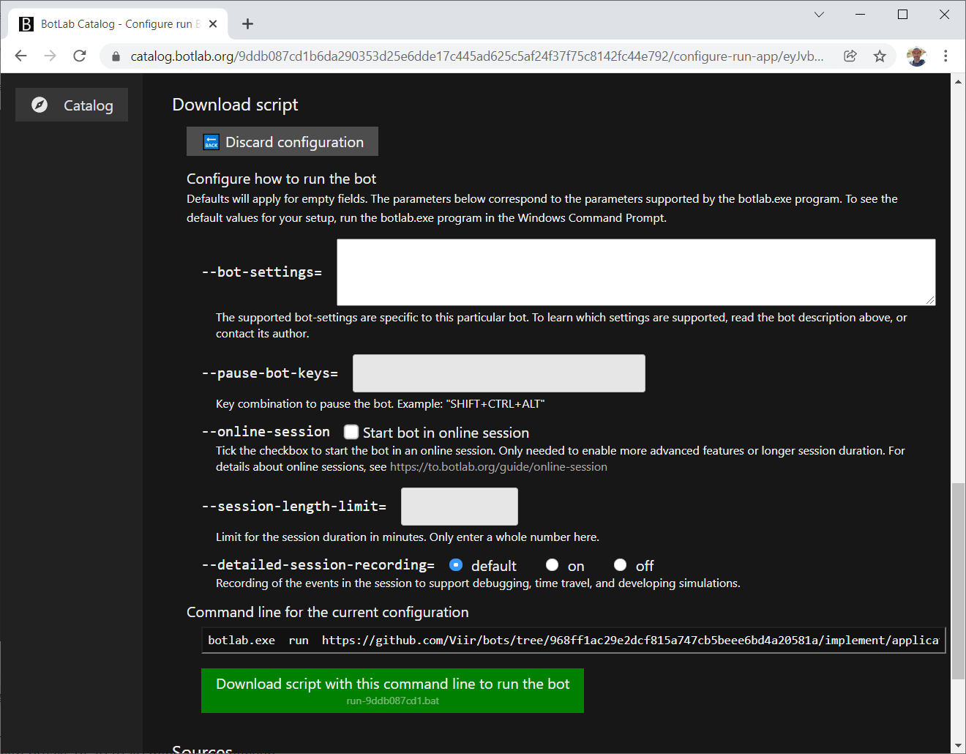Click the browser address bar URL

477,56
